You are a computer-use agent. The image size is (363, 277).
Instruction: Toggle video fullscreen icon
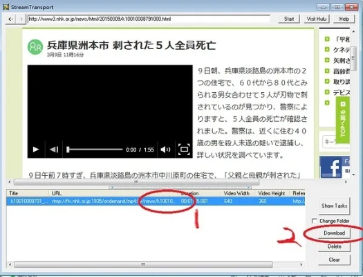pos(184,150)
